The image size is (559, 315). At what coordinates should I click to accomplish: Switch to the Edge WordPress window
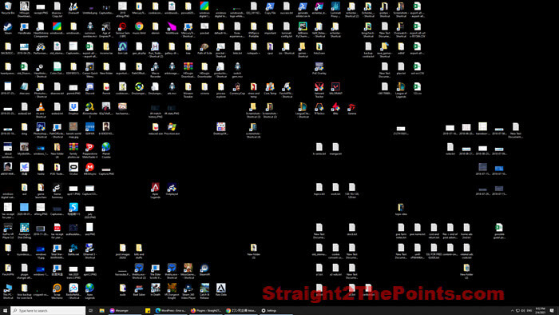171,311
